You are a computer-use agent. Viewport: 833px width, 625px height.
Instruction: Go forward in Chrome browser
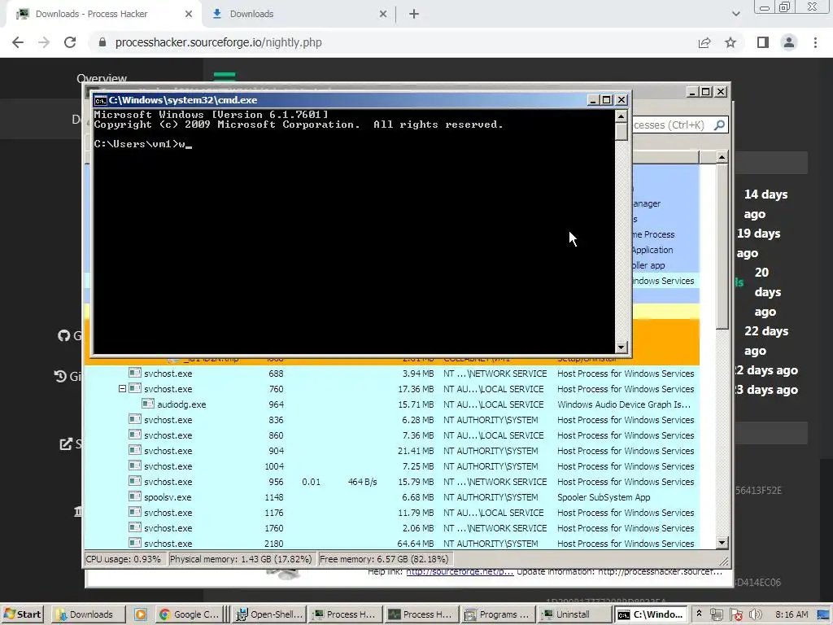44,42
